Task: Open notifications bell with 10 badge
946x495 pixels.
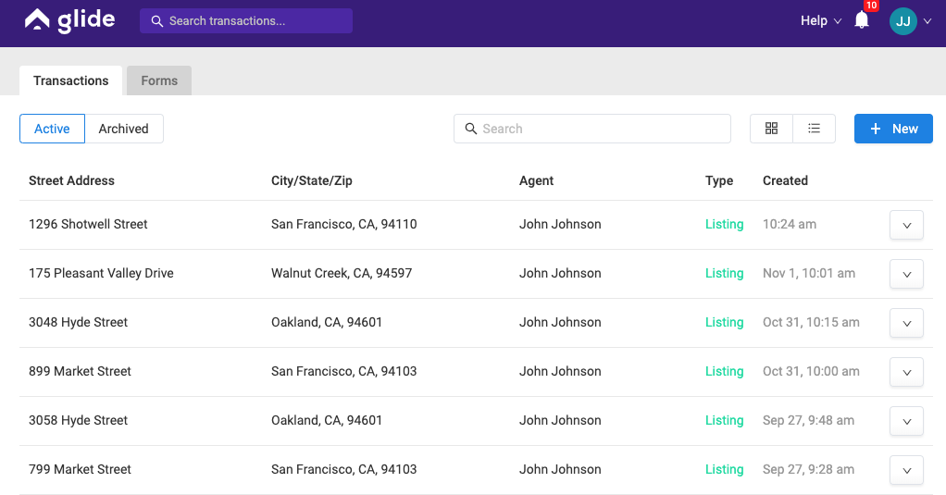Action: [862, 20]
